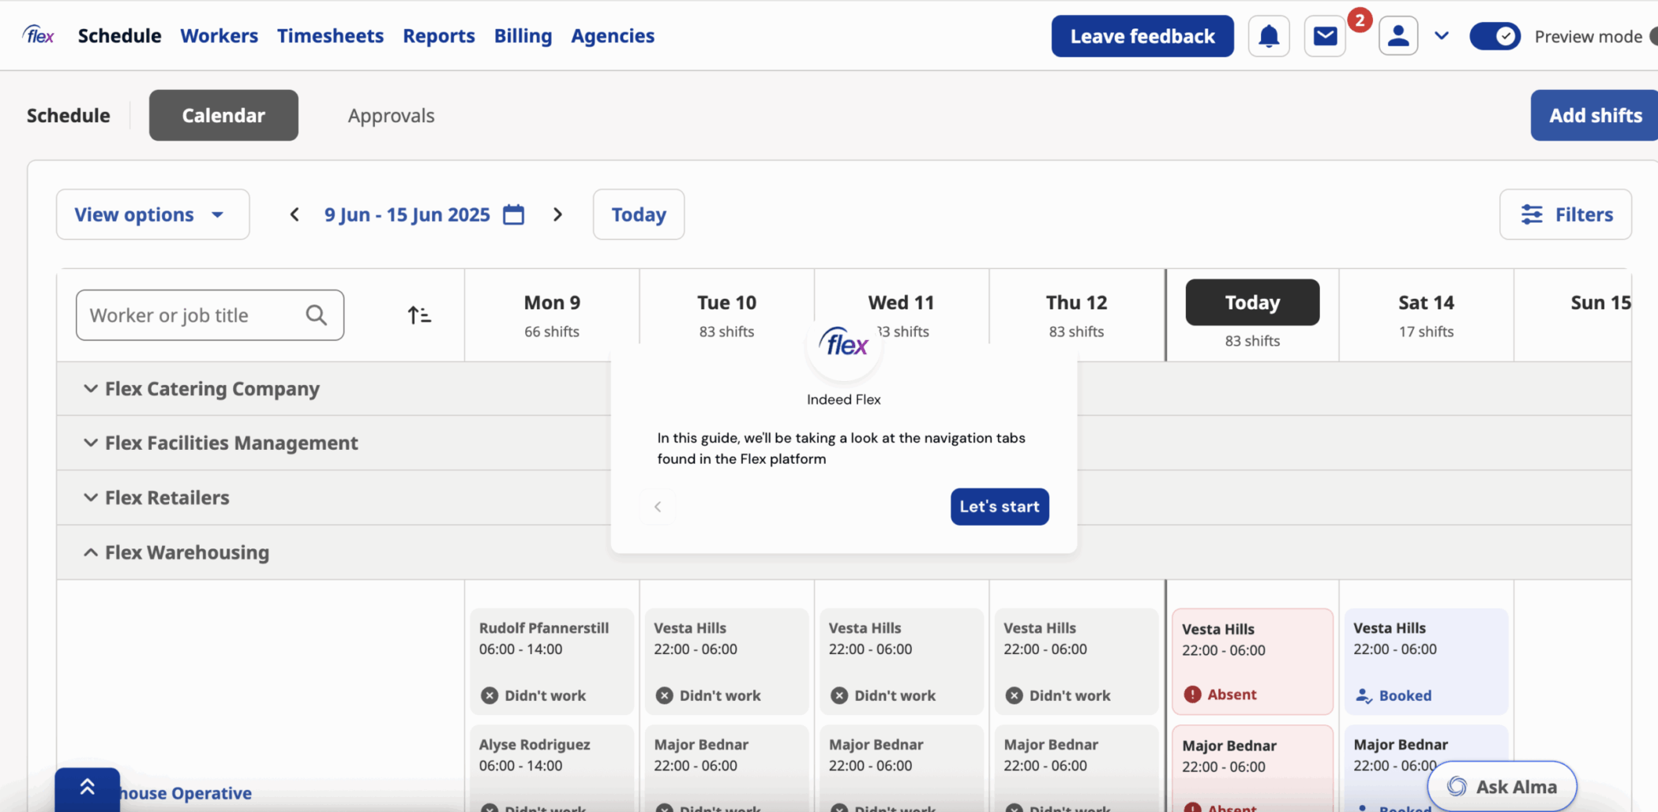
Task: Click Booked person icon on Vesta Hills Saturday
Action: (x=1364, y=695)
